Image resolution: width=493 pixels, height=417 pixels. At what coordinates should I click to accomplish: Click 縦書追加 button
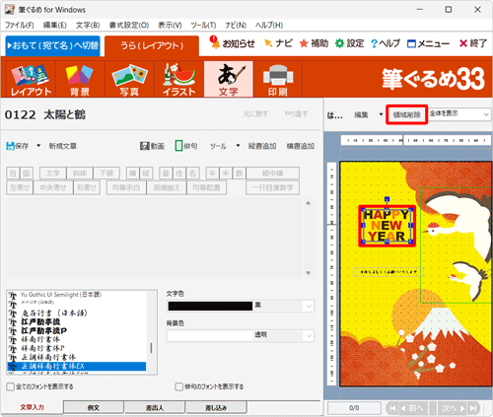point(262,146)
